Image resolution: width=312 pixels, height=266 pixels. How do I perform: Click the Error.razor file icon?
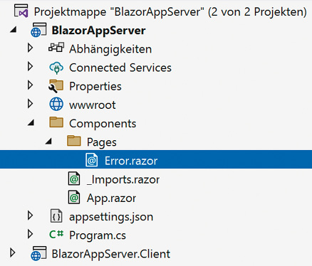coord(92,160)
